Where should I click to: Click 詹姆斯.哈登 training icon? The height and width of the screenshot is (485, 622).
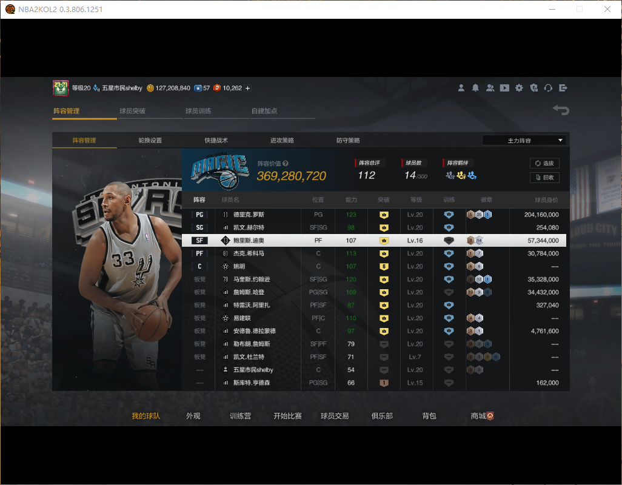click(x=449, y=292)
